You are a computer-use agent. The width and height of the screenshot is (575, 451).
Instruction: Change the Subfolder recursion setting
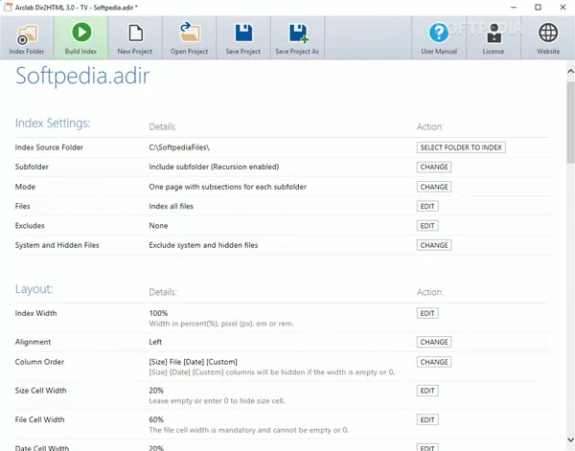click(433, 167)
